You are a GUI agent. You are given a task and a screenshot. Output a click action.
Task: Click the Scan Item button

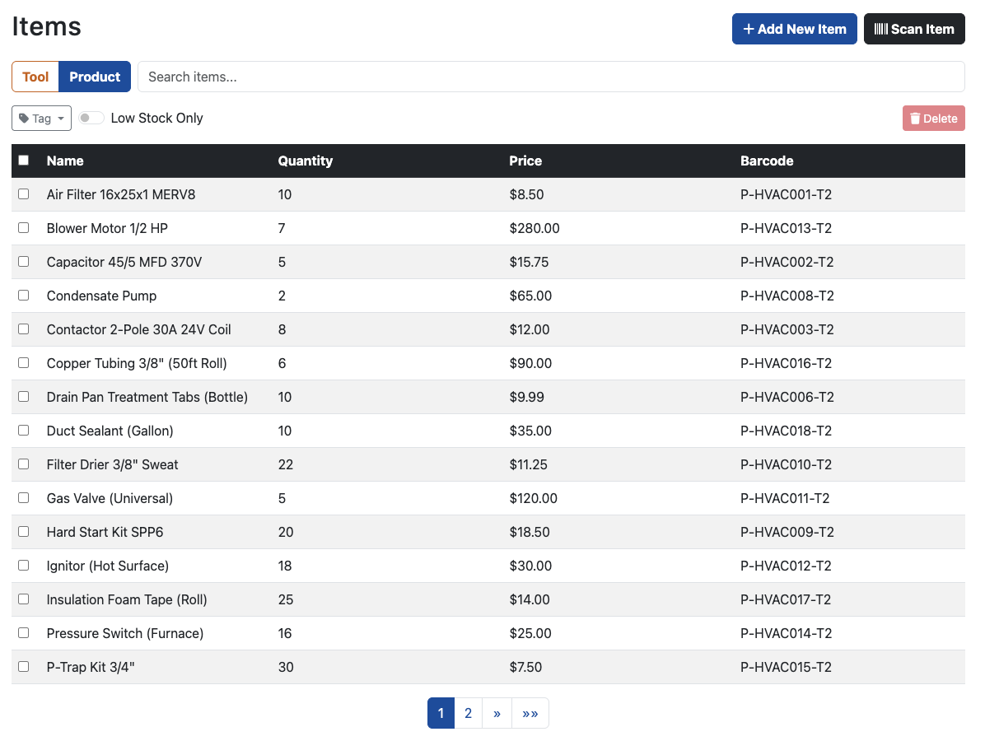[x=914, y=28]
